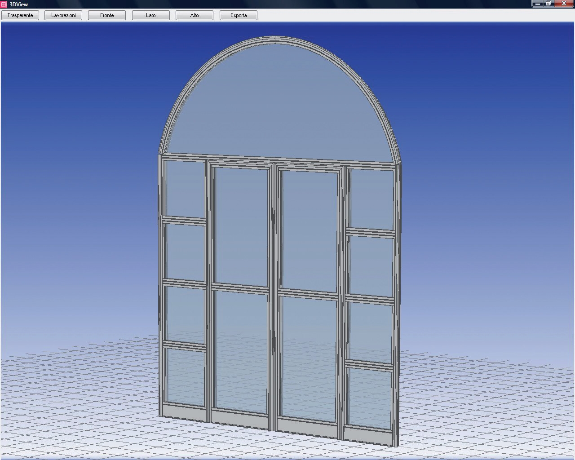Switch to the Fronte view
This screenshot has width=575, height=460.
tap(107, 15)
